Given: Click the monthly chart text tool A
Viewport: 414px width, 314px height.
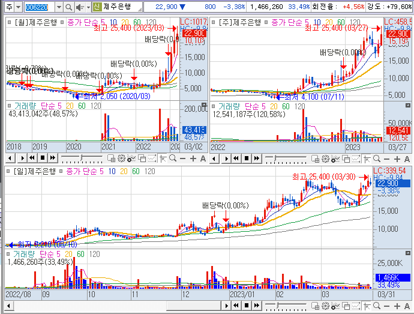Looking at the screenshot, I should (x=203, y=159).
